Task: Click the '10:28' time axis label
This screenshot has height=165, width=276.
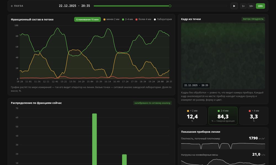Action: 20,81
